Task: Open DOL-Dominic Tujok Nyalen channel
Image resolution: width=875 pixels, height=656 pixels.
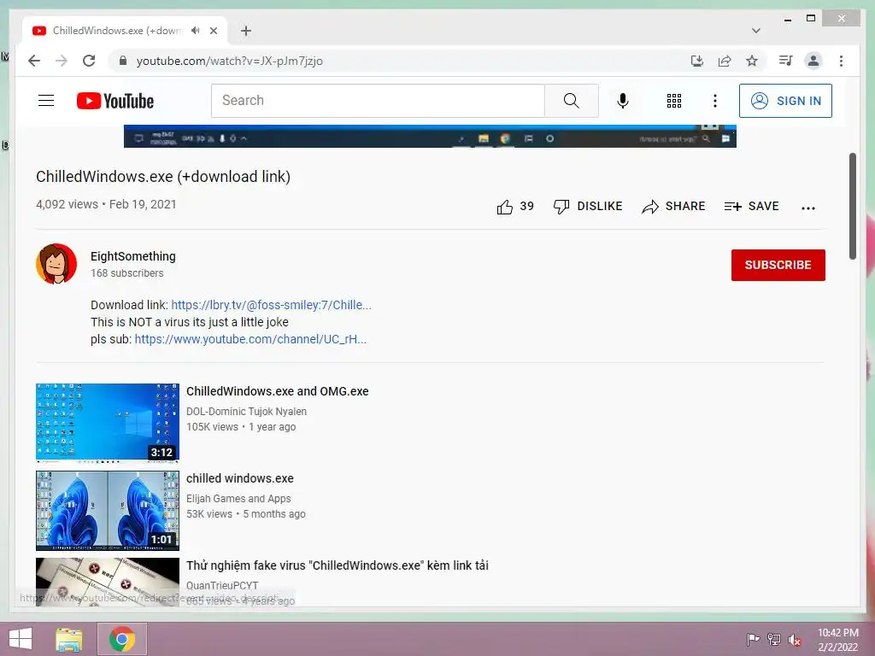Action: pyautogui.click(x=247, y=411)
